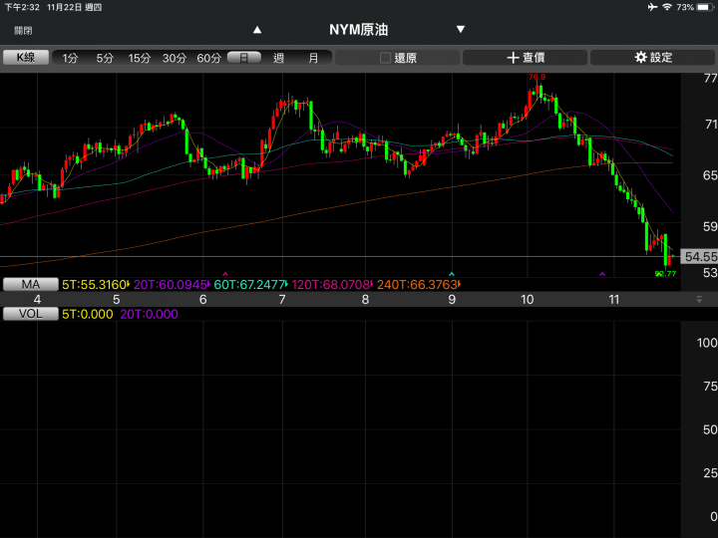This screenshot has width=718, height=538.
Task: Go to previous symbol with up triangle
Action: (x=257, y=30)
